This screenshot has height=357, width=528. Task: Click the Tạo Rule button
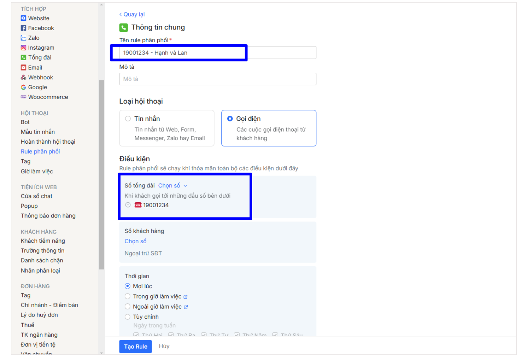(135, 346)
